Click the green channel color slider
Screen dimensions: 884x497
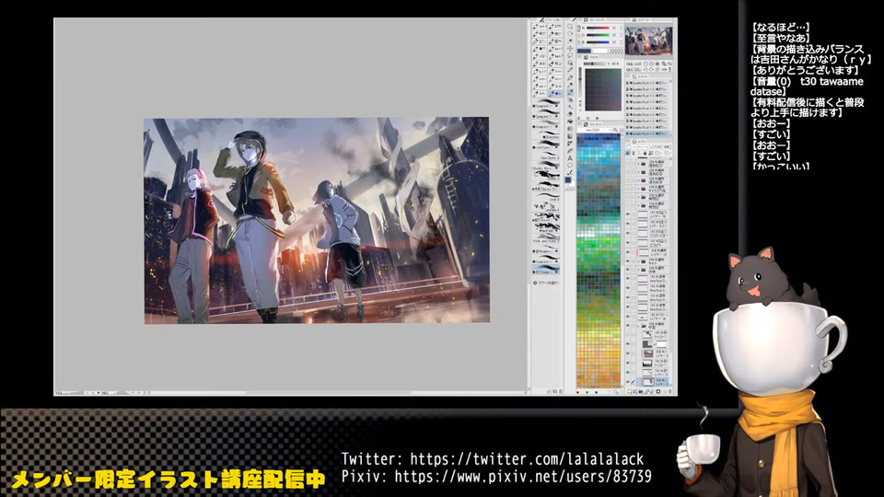tap(598, 35)
